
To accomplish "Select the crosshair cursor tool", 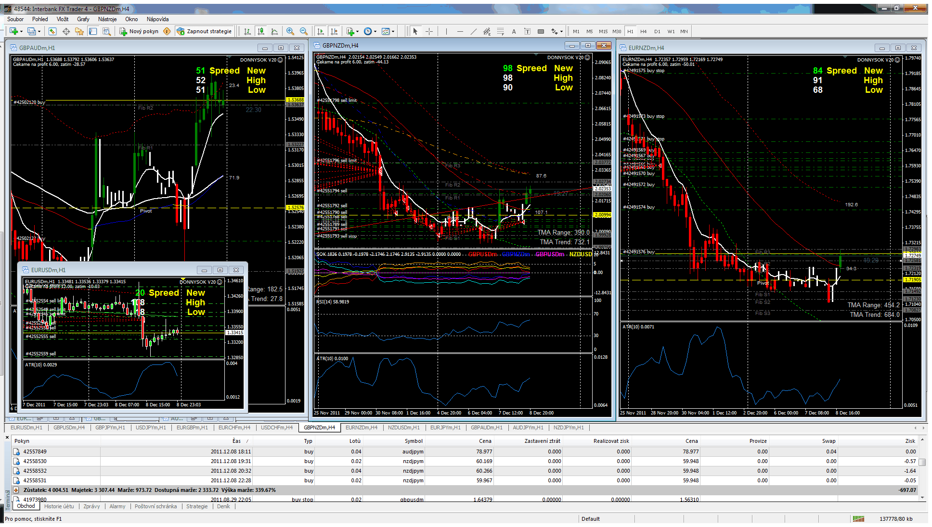I will (x=429, y=31).
